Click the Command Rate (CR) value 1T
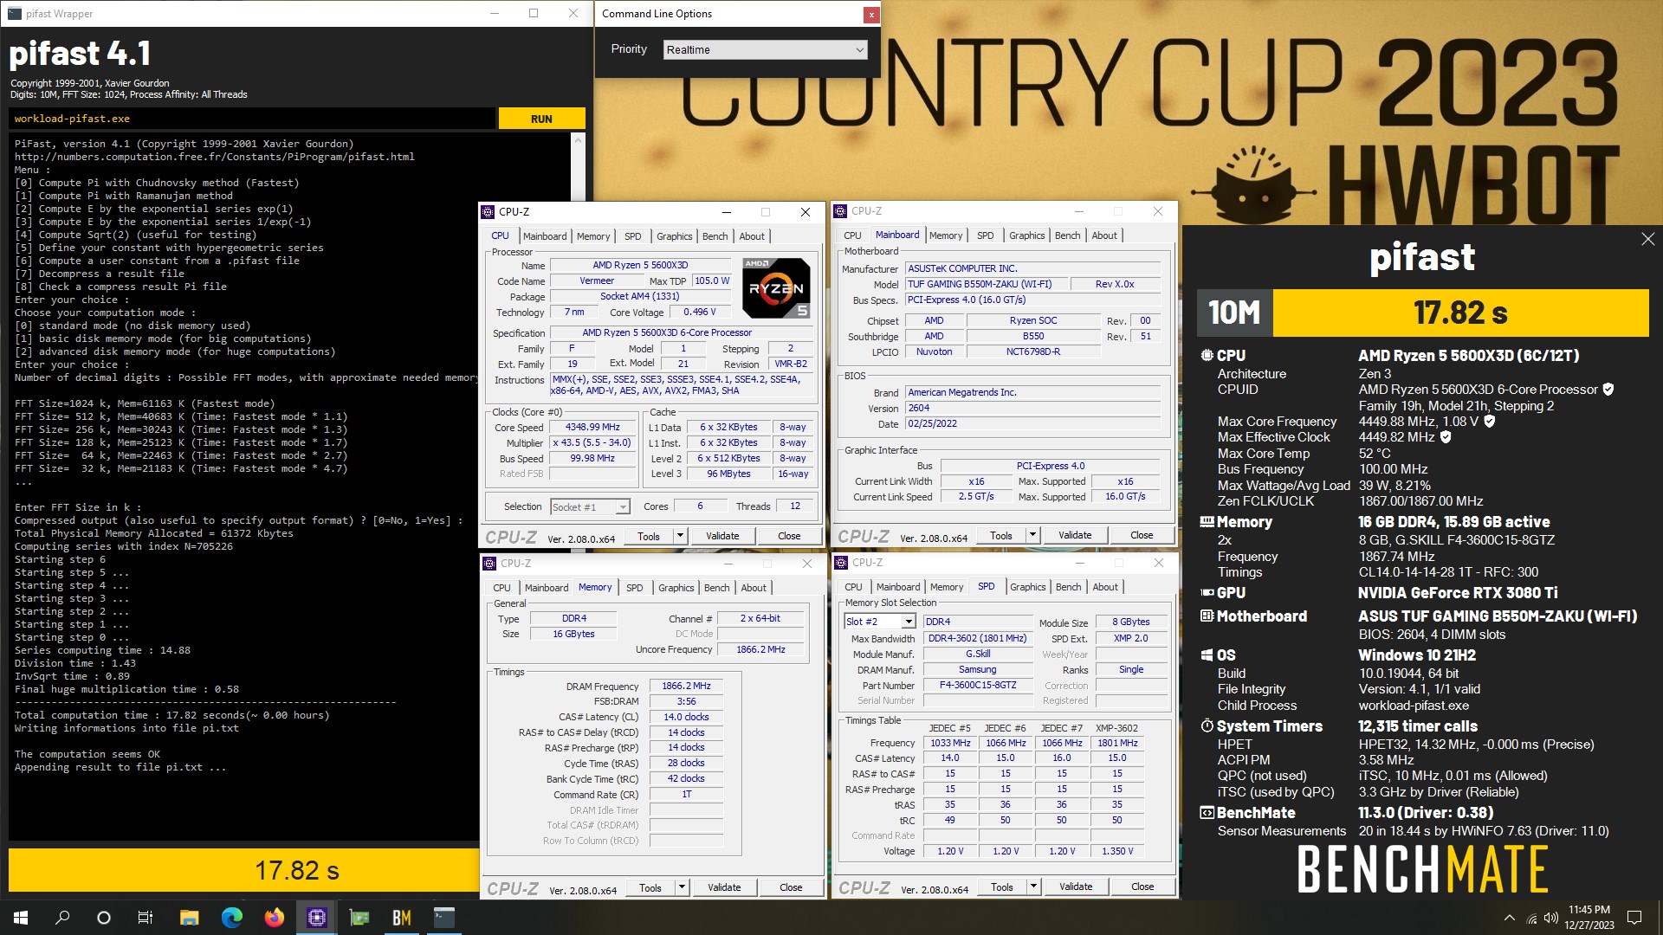The width and height of the screenshot is (1663, 935). point(686,794)
